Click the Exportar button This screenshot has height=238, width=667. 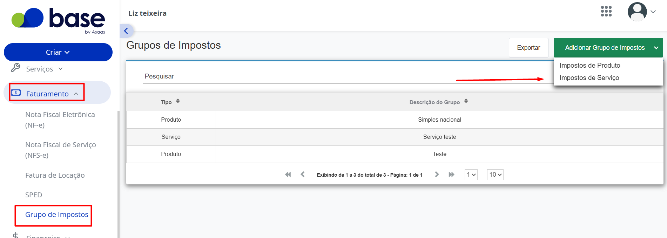point(528,48)
